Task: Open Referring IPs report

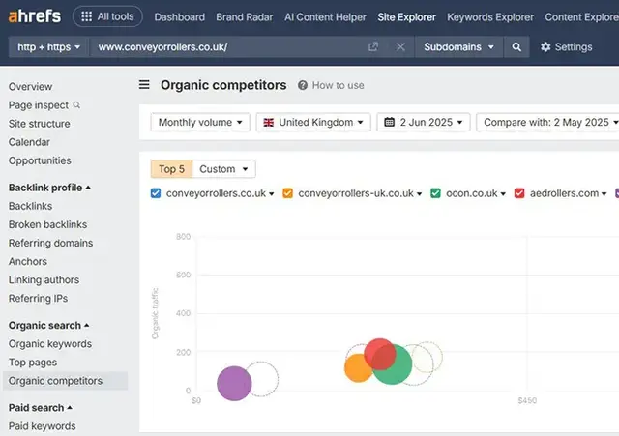Action: tap(38, 299)
